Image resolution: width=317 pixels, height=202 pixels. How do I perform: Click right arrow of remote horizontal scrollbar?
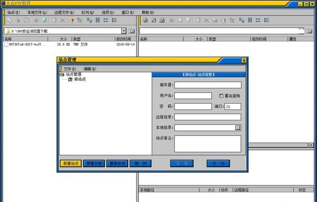(x=311, y=145)
